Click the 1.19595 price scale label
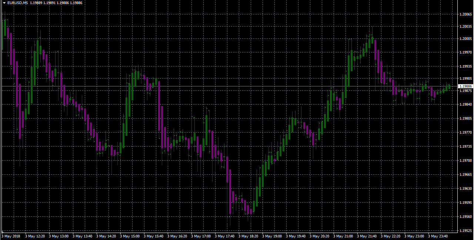This screenshot has width=474, height=240. click(465, 203)
